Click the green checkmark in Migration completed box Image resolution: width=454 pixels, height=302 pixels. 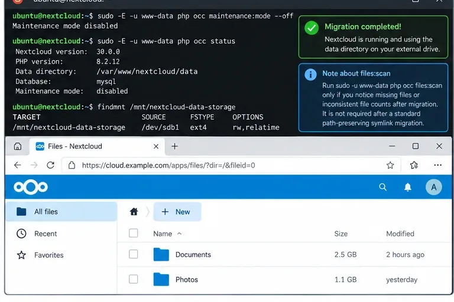(312, 28)
